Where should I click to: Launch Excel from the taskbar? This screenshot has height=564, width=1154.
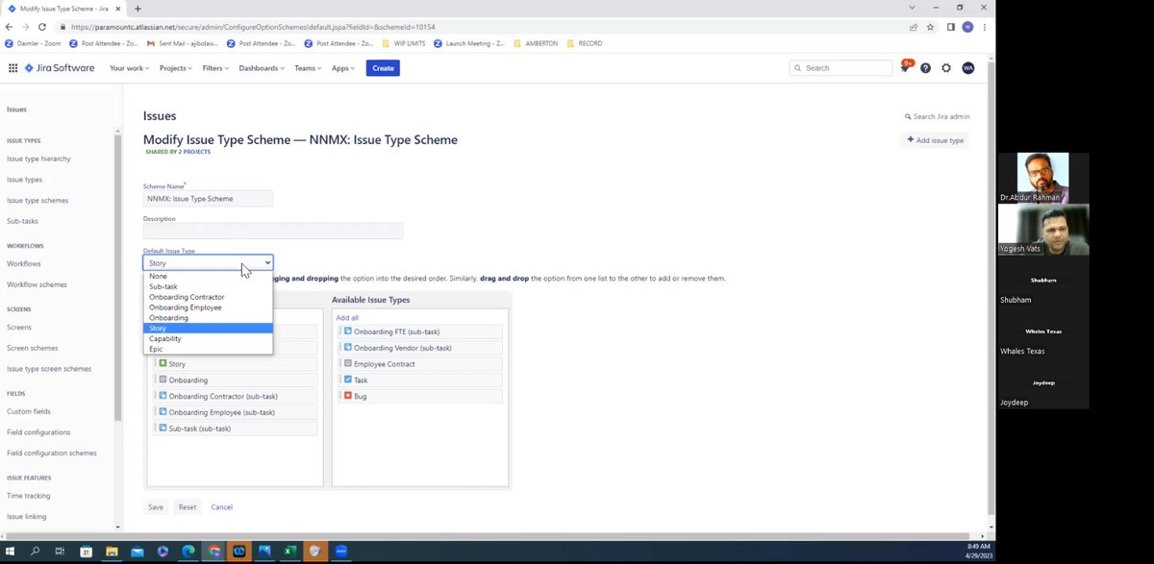point(289,552)
